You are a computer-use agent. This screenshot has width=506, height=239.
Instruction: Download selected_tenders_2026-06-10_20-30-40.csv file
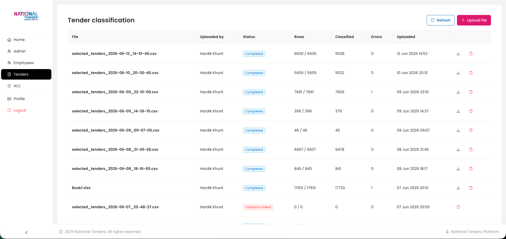458,73
